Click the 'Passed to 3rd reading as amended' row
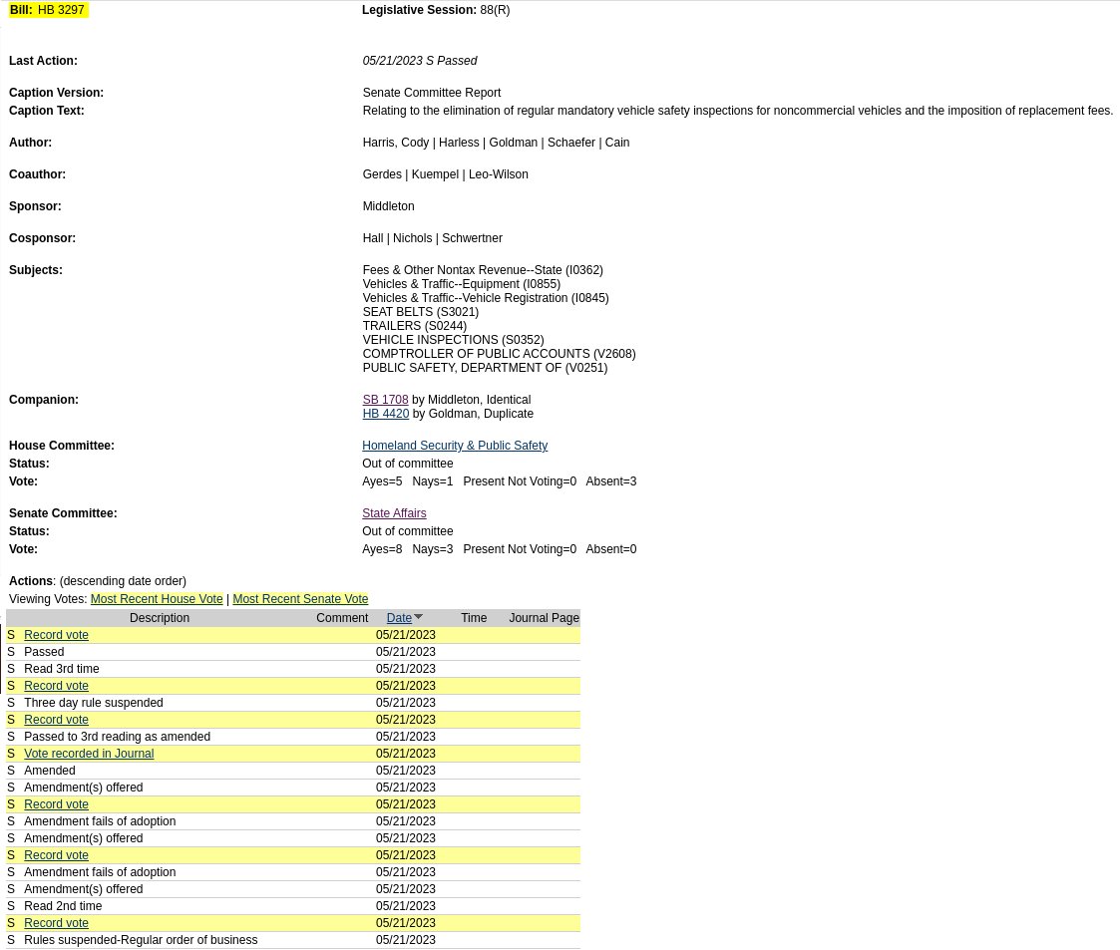Image resolution: width=1120 pixels, height=950 pixels. [293, 737]
